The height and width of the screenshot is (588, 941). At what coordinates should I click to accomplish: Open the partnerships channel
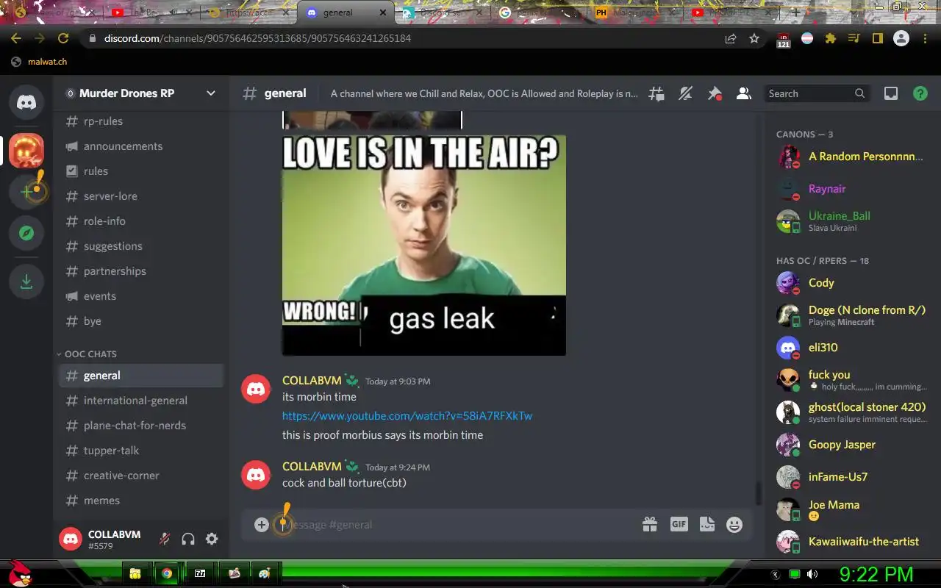pos(141,271)
